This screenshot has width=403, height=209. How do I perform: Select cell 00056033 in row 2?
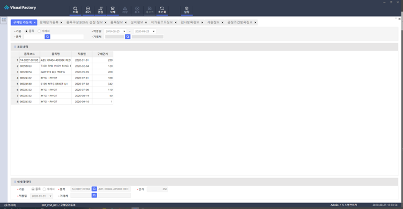point(29,66)
